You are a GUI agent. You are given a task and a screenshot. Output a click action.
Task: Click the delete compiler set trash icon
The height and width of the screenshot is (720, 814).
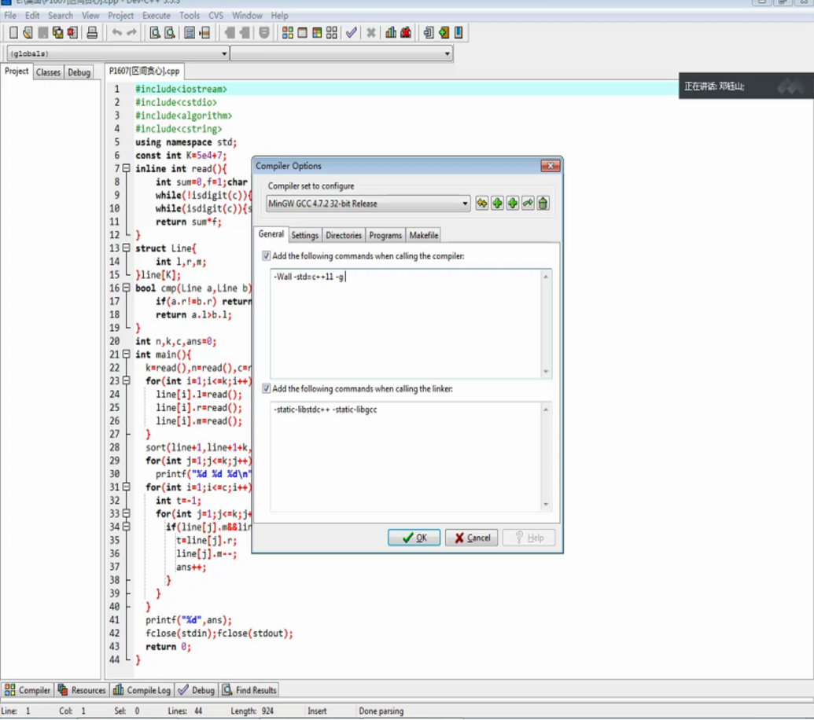point(543,204)
